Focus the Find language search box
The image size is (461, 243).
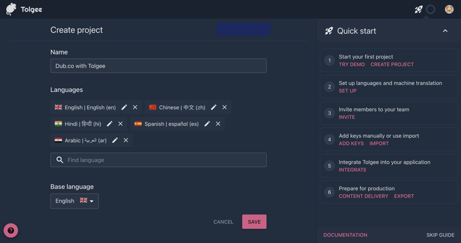pos(158,160)
